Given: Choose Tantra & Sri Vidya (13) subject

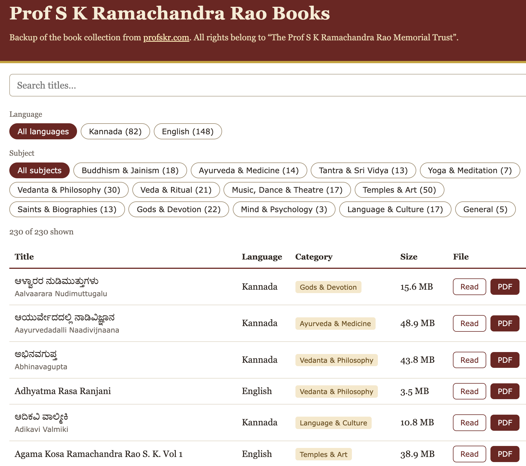Looking at the screenshot, I should [x=363, y=170].
